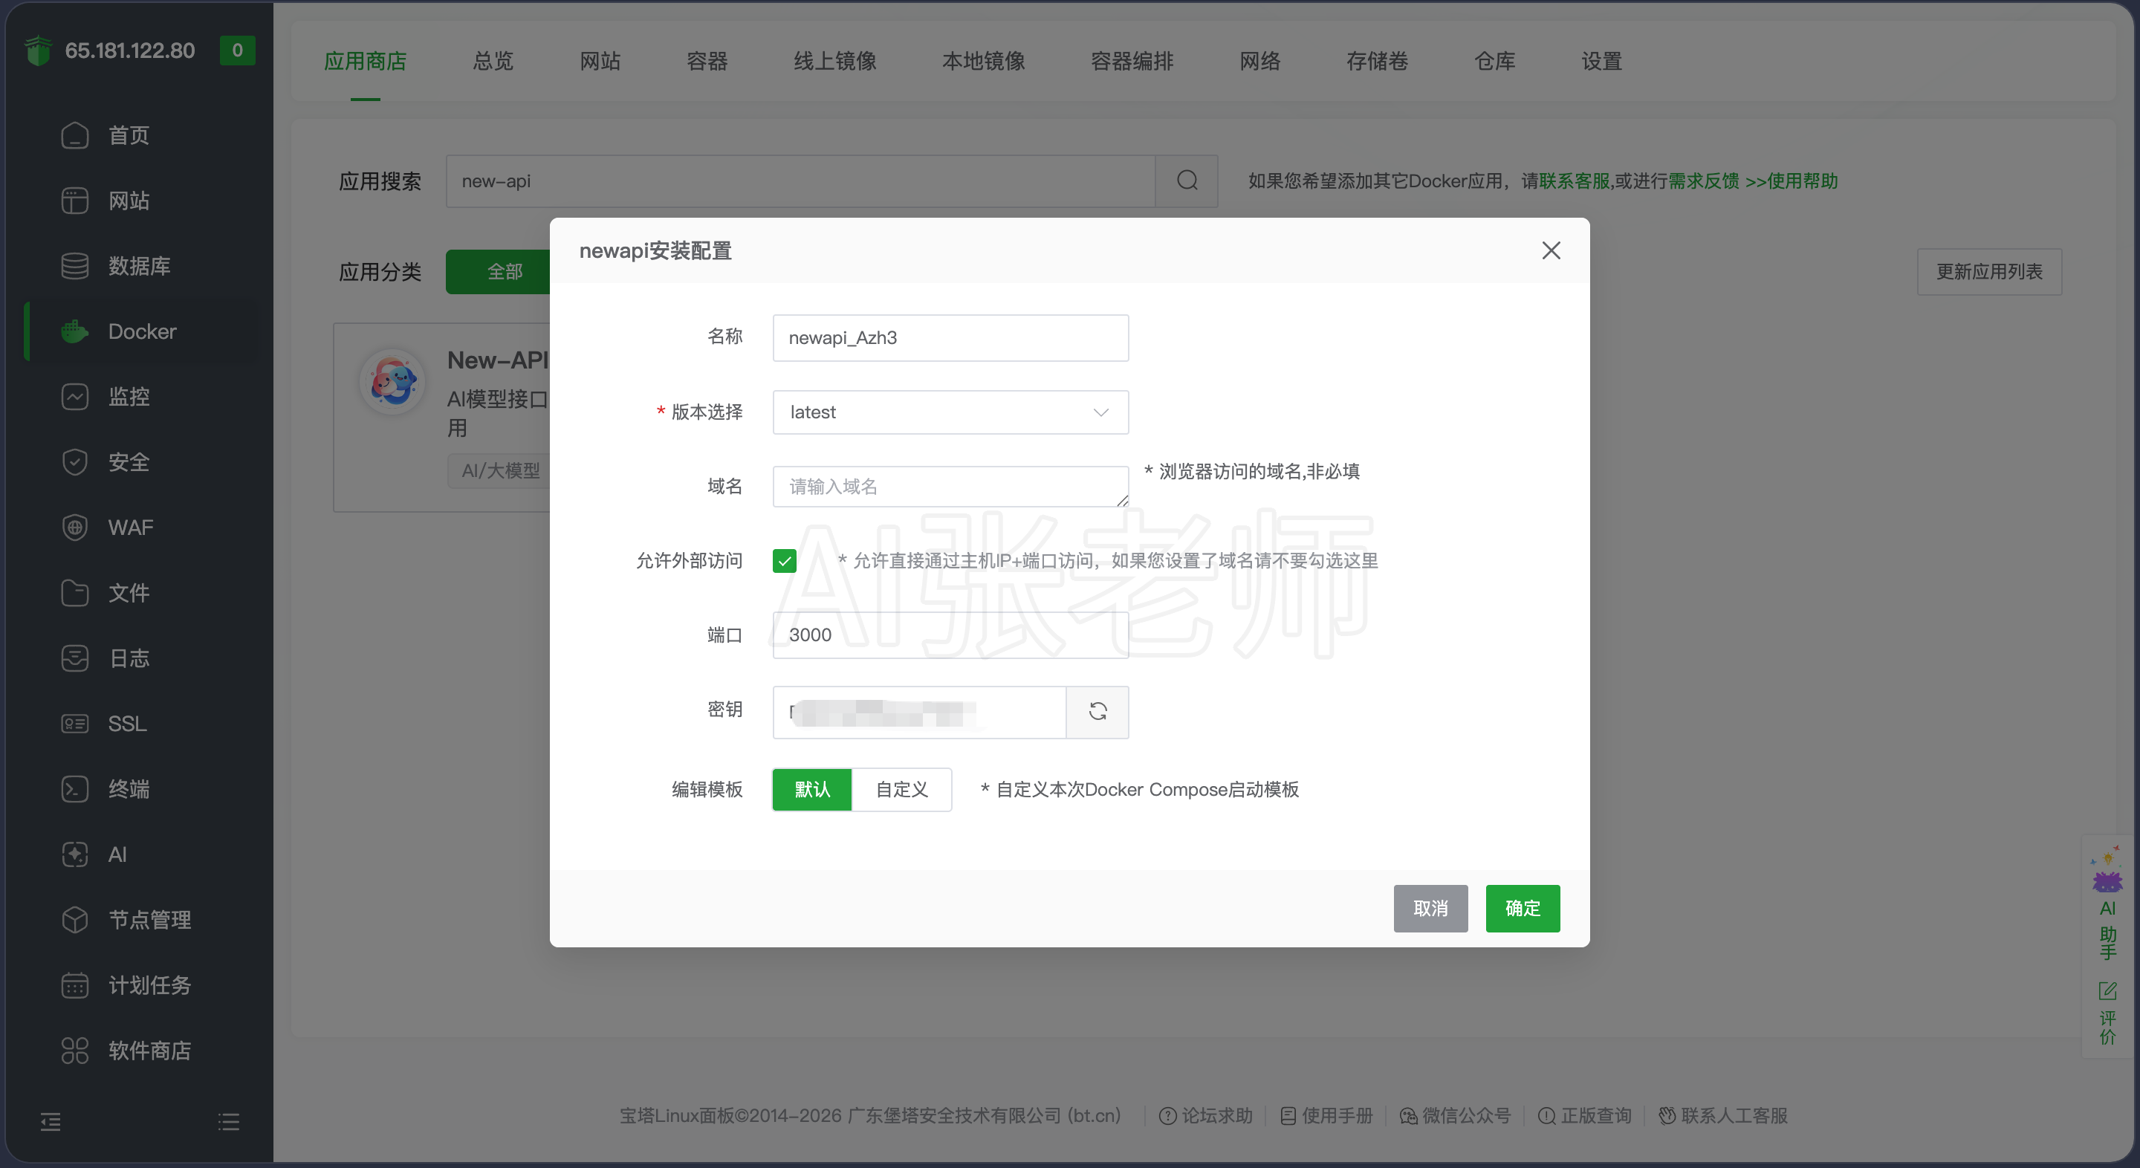Open the 容器编排 tab
This screenshot has width=2140, height=1168.
coord(1132,61)
